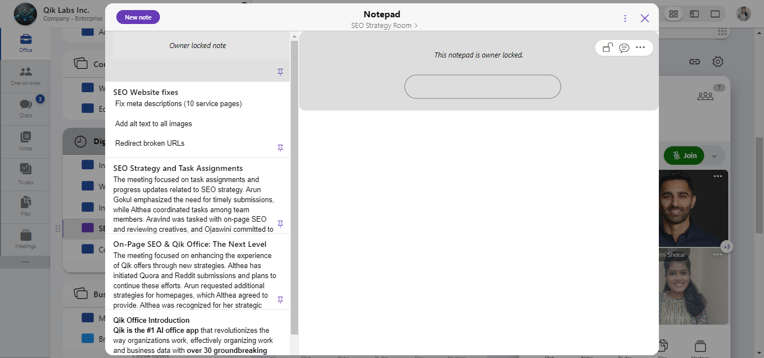The width and height of the screenshot is (764, 358).
Task: Open the SEO Strategy Room breadcrumb link
Action: 384,26
